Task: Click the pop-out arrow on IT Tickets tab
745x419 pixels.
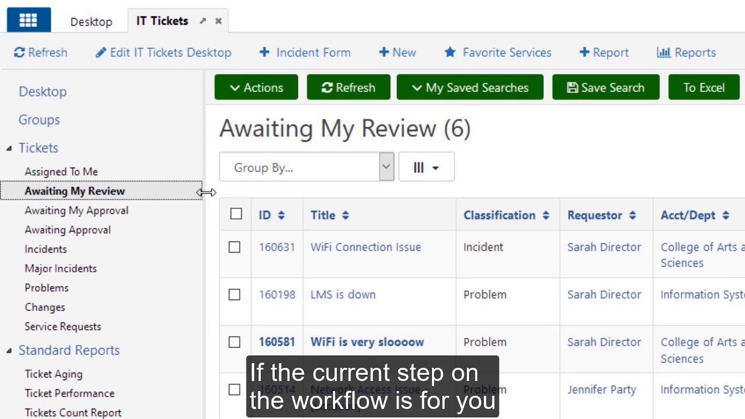Action: click(203, 21)
